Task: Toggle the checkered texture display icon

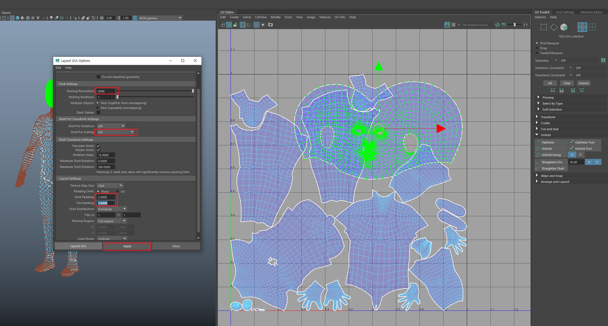Action: [x=453, y=25]
